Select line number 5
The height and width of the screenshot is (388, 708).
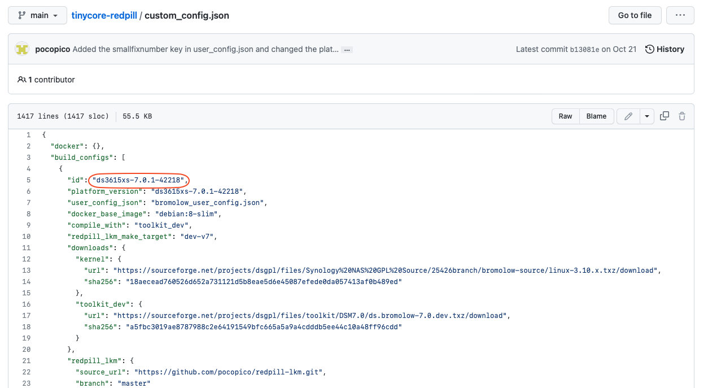pos(28,180)
